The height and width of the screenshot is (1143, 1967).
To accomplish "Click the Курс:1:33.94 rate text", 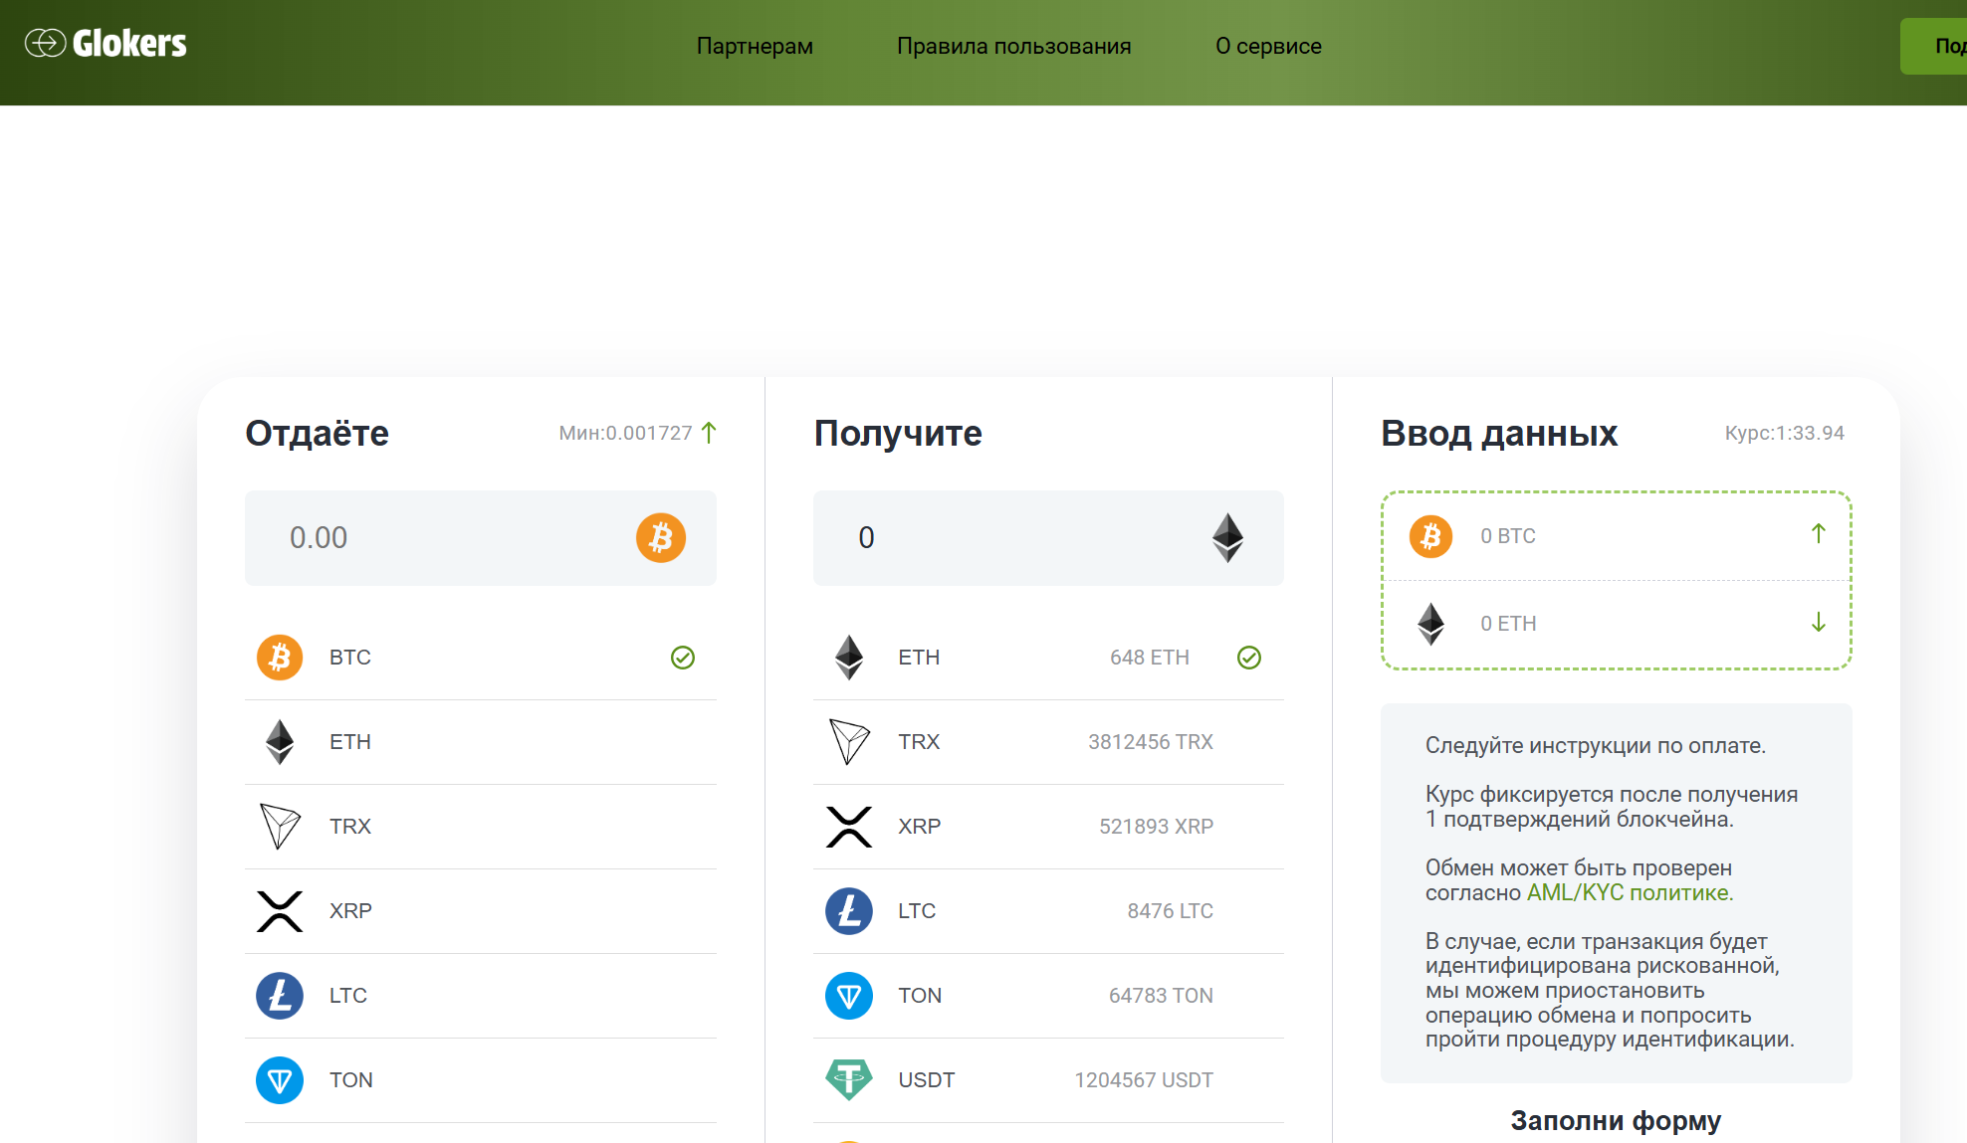I will tap(1785, 433).
